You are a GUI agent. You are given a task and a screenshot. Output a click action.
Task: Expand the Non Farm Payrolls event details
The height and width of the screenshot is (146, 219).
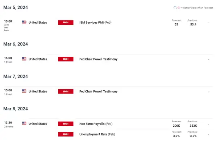[208, 124]
